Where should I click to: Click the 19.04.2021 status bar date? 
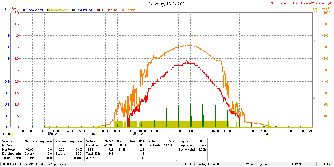click(x=324, y=164)
